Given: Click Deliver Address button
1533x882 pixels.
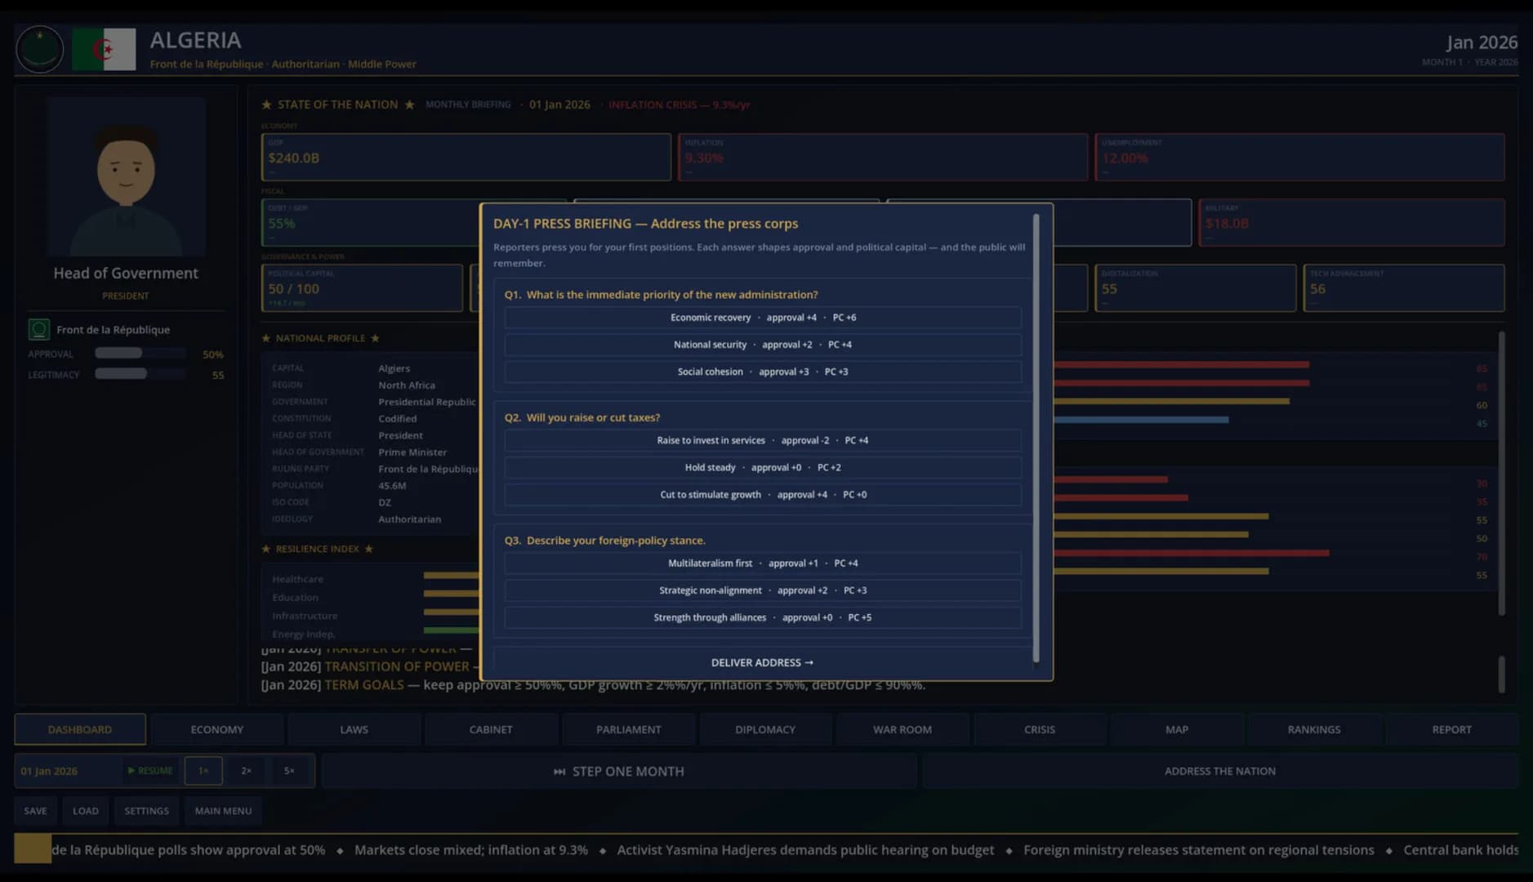Looking at the screenshot, I should point(762,662).
